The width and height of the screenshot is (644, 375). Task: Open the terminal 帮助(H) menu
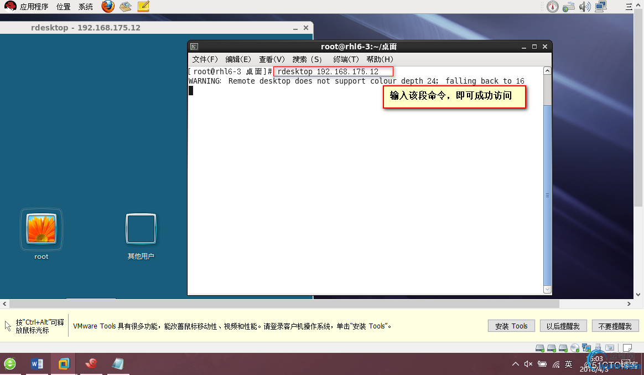click(380, 59)
